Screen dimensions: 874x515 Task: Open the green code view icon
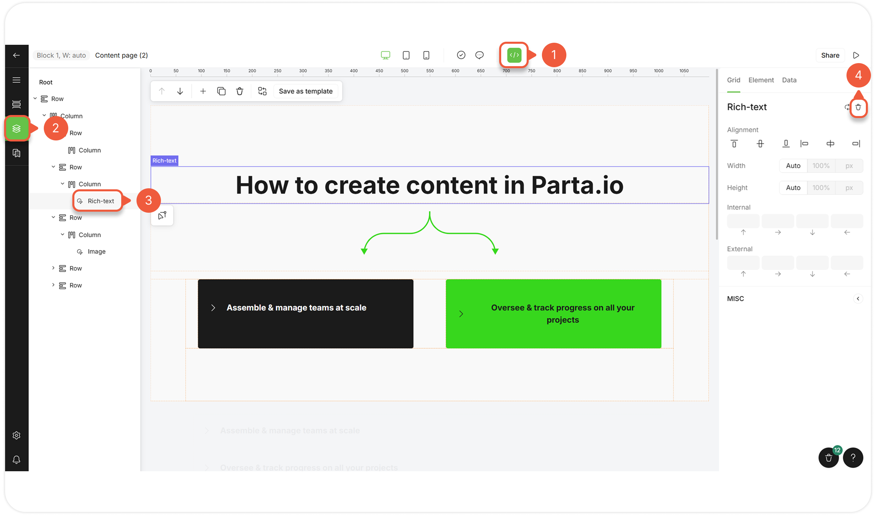514,55
